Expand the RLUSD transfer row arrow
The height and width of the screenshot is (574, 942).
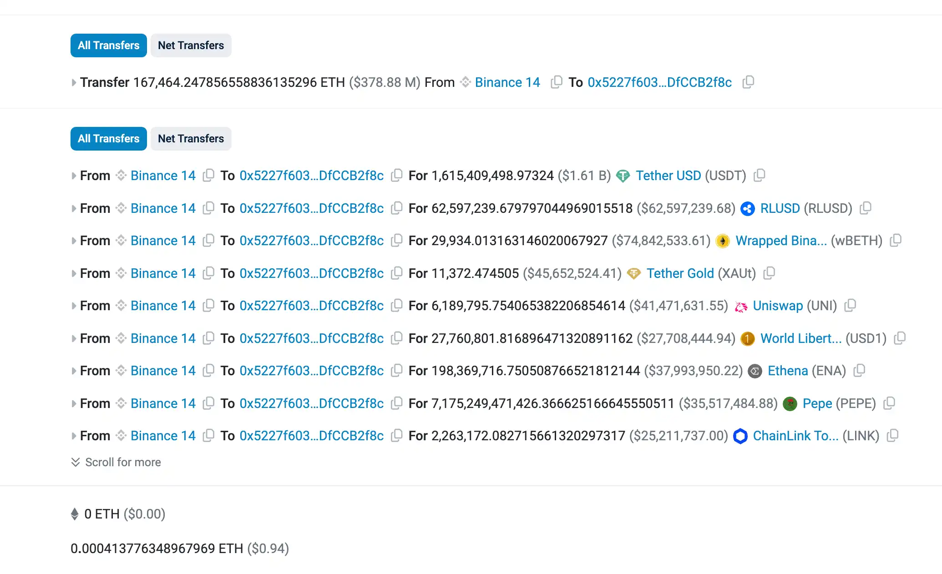[74, 208]
